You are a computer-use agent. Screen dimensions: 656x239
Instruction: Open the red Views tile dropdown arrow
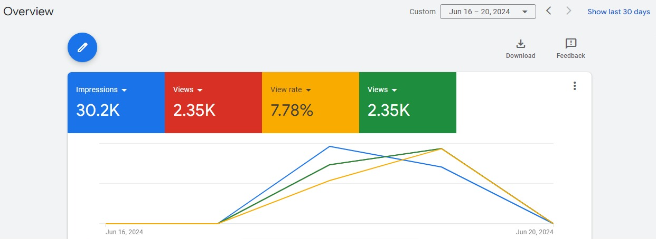[x=200, y=90]
